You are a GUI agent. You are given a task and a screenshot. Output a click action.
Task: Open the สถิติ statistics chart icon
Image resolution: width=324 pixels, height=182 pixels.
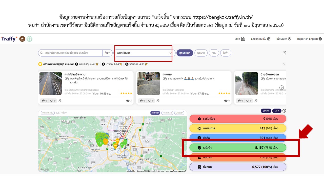coord(243,39)
